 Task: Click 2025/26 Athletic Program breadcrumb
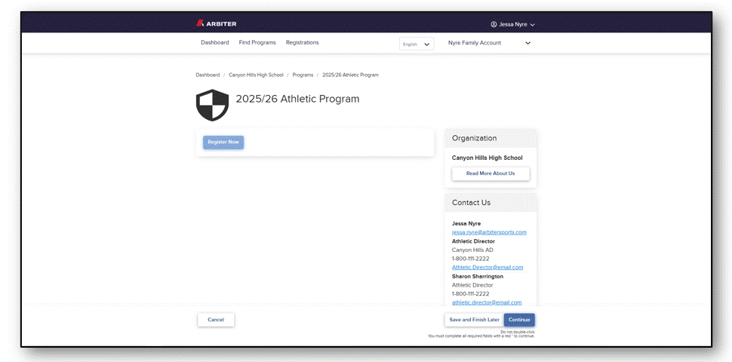351,75
